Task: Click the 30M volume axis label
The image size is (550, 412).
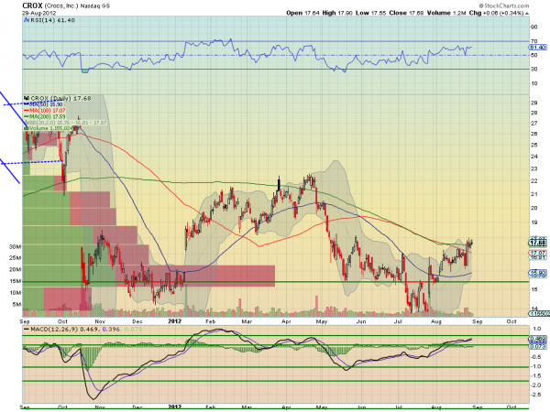Action: [16, 246]
